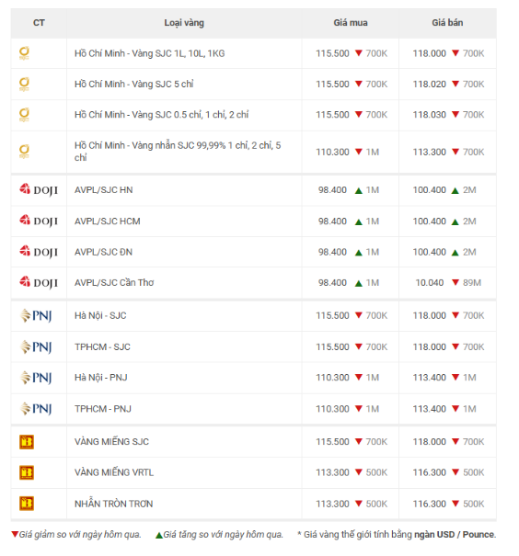The image size is (519, 556).
Task: Click the green triangle in the legend footer
Action: coord(159,535)
